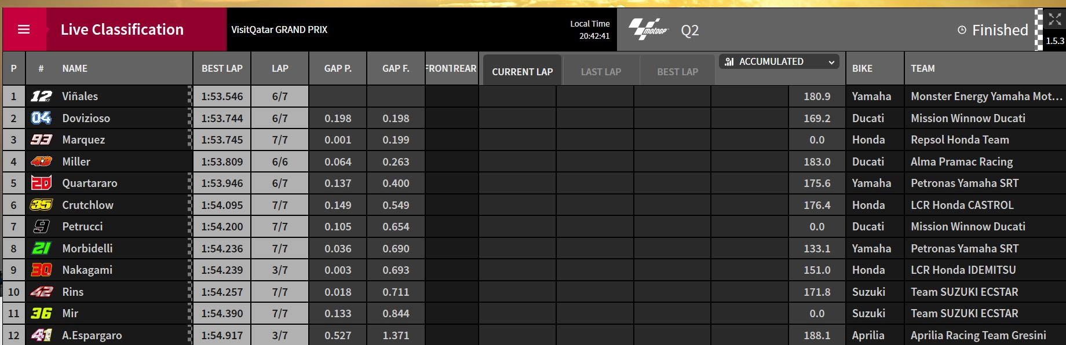Click speed value 188.1

(817, 335)
